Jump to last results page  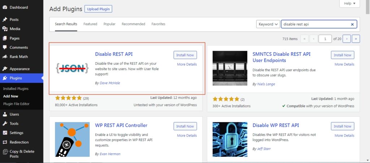356,39
